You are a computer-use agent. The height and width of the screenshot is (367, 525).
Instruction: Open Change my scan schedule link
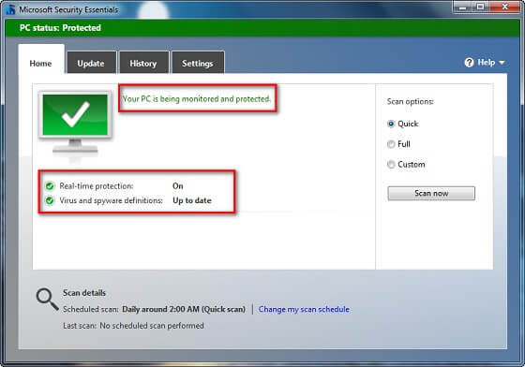(x=304, y=309)
